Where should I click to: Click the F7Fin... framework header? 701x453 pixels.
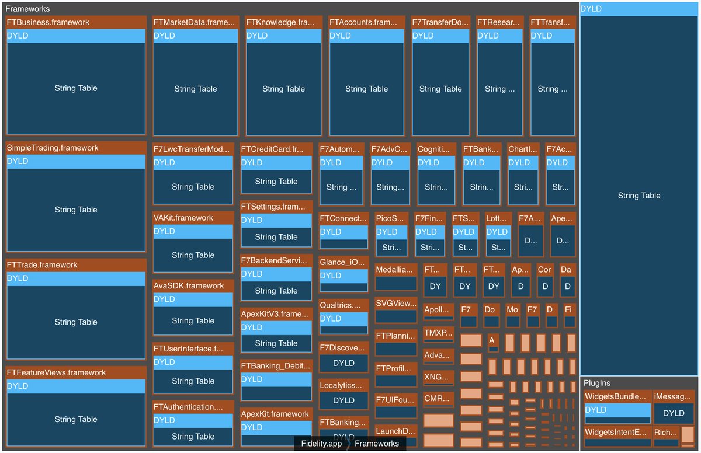click(430, 218)
